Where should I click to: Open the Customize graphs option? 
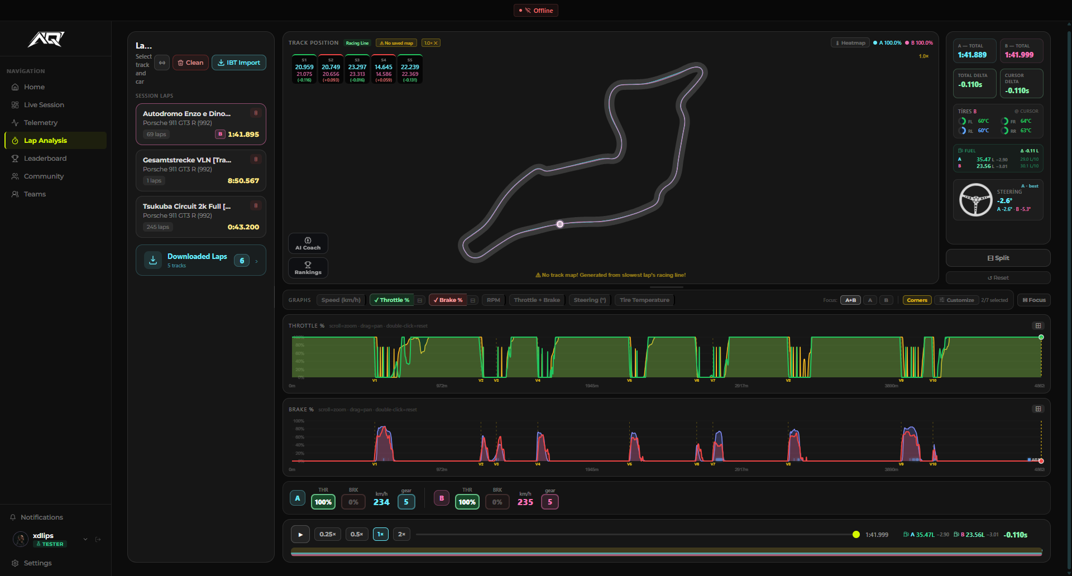click(x=956, y=300)
